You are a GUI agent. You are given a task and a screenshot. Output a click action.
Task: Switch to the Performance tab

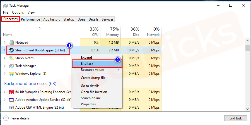pos(30,19)
